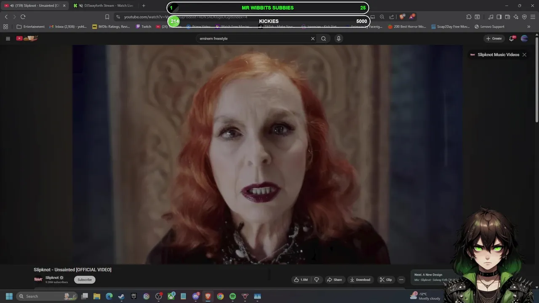Open the Brave Rewards triangle icon
This screenshot has height=303, width=539.
click(412, 17)
